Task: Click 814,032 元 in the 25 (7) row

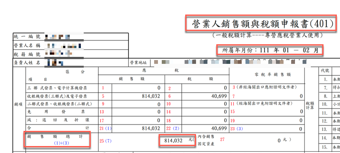Action: coord(179,141)
